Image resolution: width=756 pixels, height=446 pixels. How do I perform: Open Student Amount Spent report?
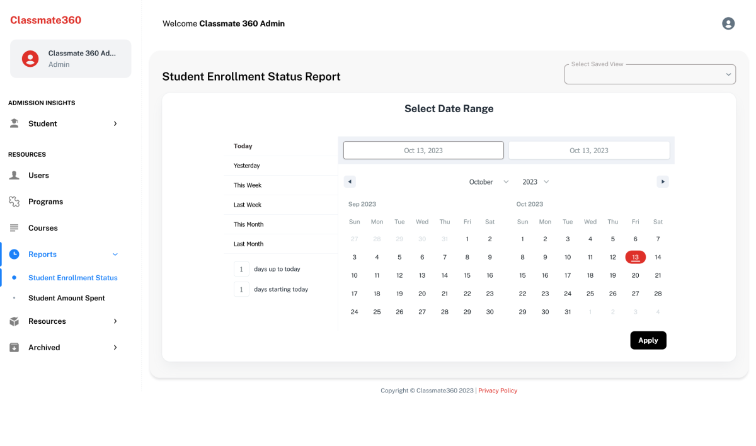66,298
